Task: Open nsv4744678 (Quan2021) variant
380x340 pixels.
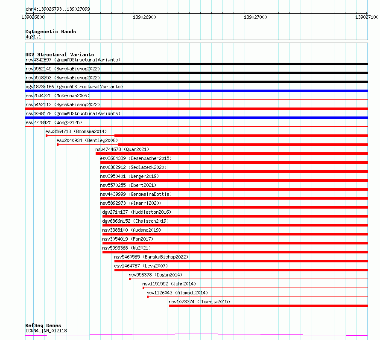Action: pos(122,149)
